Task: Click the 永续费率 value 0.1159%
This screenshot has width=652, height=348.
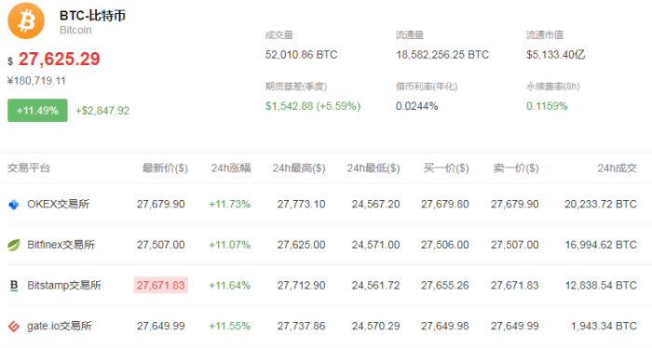Action: pos(547,106)
